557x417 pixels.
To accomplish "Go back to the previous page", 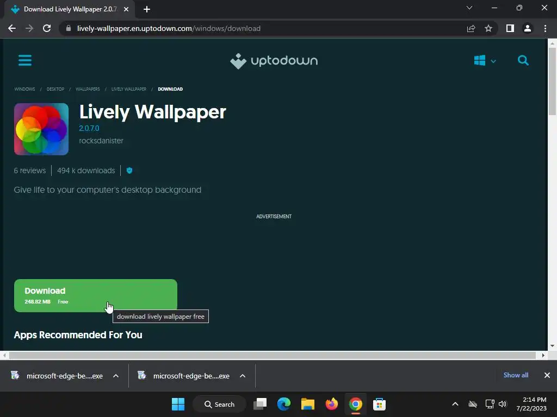I will click(12, 28).
